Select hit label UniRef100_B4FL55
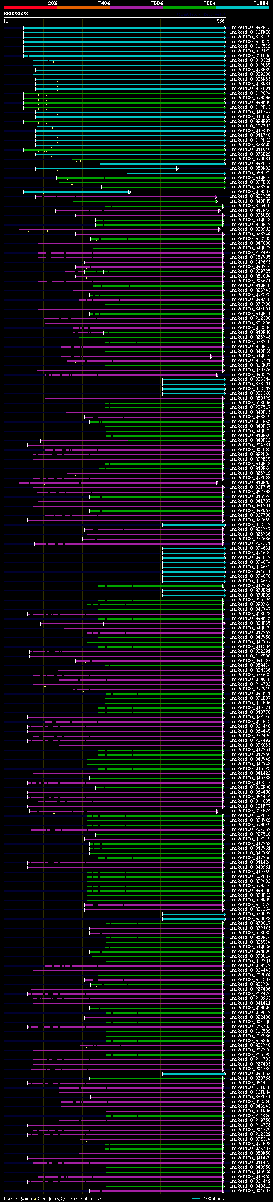This screenshot has width=273, height=1202. [x=250, y=117]
